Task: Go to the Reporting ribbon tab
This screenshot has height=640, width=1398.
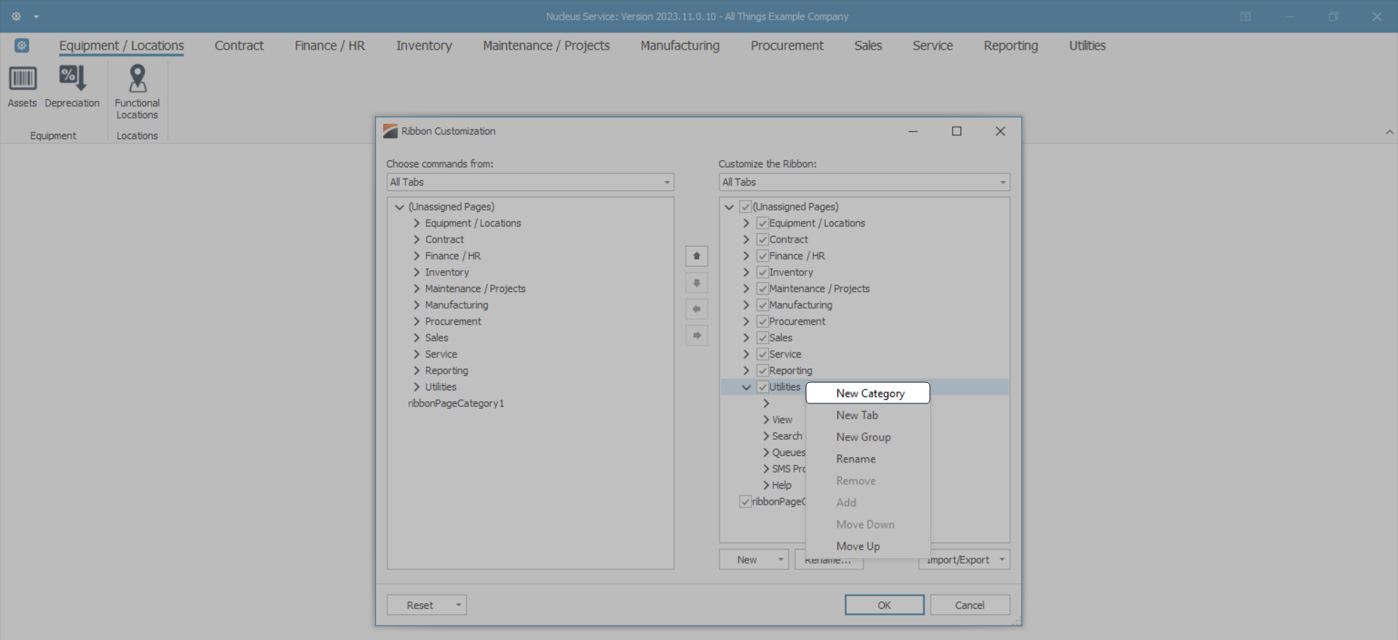Action: (x=1011, y=46)
